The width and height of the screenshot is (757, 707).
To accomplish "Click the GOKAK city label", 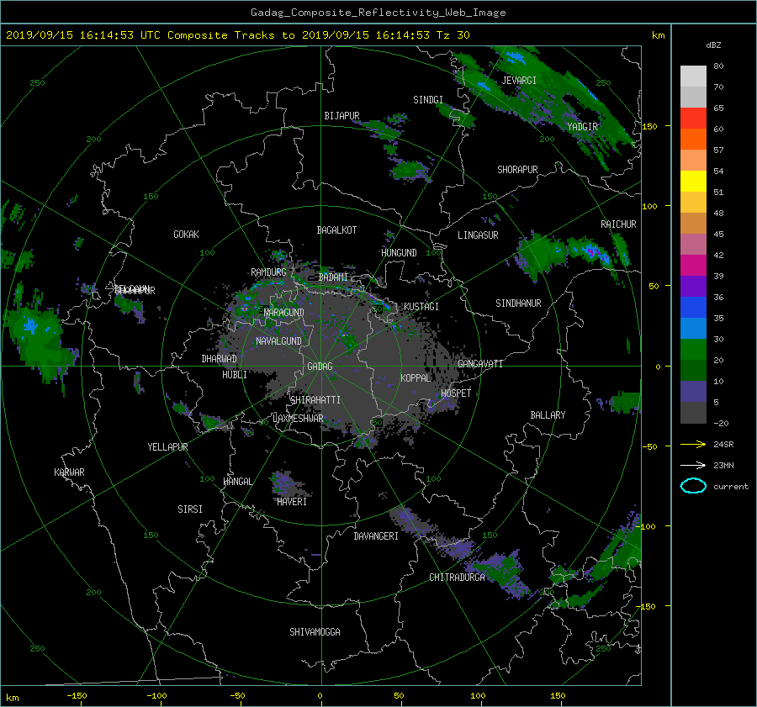I will 187,235.
